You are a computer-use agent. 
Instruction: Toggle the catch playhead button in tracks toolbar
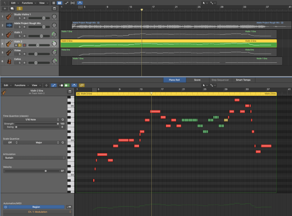pyautogui.click(x=80, y=3)
